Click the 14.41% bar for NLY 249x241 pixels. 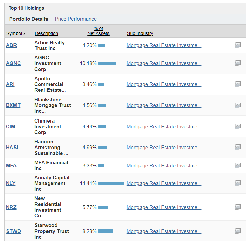tap(111, 183)
